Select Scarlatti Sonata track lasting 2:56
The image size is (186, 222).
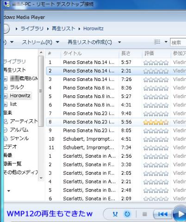[x=116, y=156]
